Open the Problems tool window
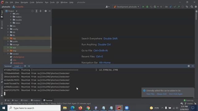198x111 pixels. (x=36, y=100)
